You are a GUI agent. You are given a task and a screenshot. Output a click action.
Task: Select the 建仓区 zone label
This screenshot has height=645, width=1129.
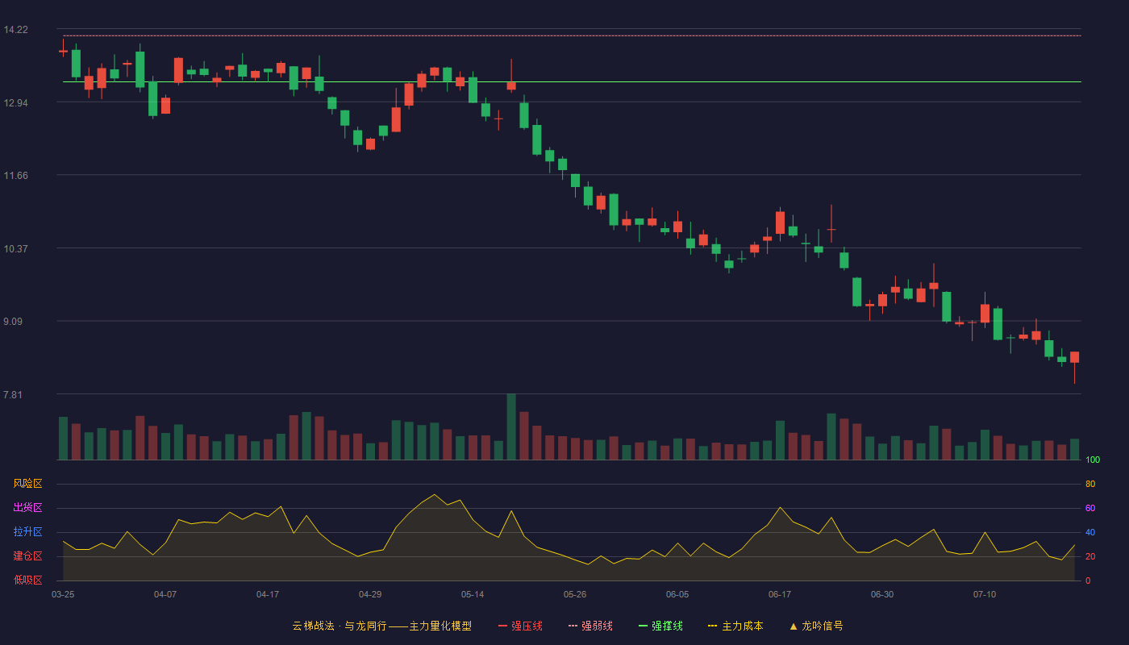tap(27, 556)
